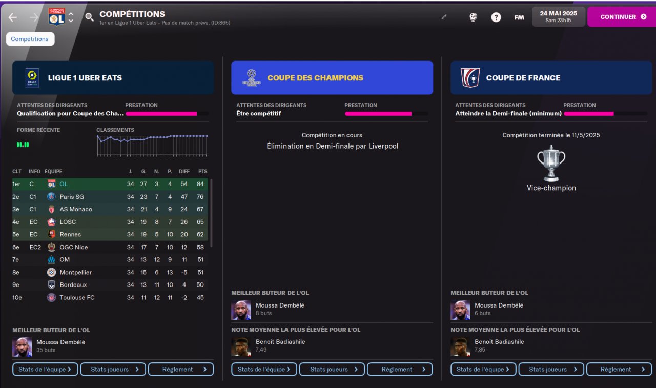Click the Ligue 1 prestation progress bar
The height and width of the screenshot is (388, 656).
167,114
